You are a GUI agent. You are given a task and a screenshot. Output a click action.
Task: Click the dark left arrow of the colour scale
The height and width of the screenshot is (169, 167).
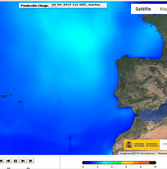click(83, 163)
